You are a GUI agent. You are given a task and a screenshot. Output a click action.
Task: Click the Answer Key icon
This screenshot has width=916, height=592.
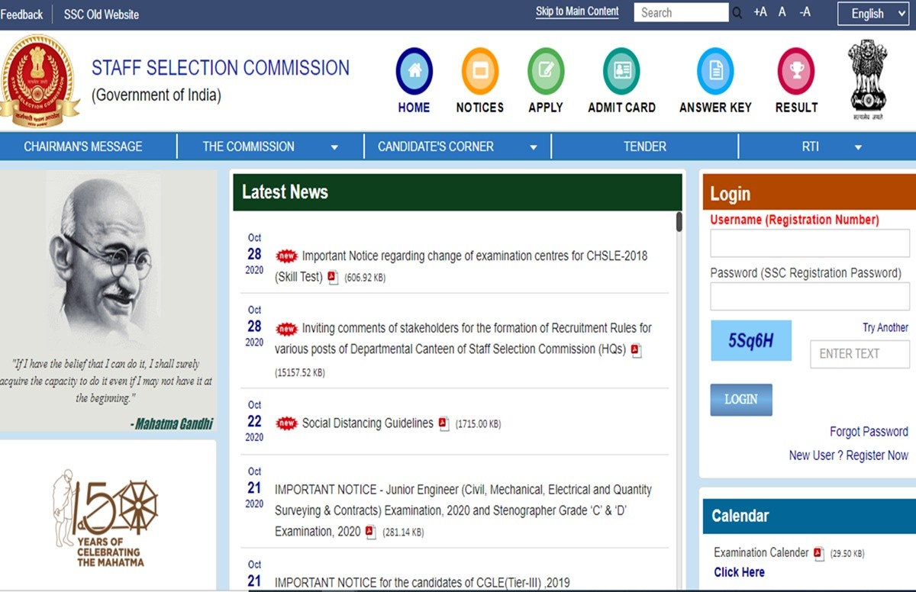715,71
